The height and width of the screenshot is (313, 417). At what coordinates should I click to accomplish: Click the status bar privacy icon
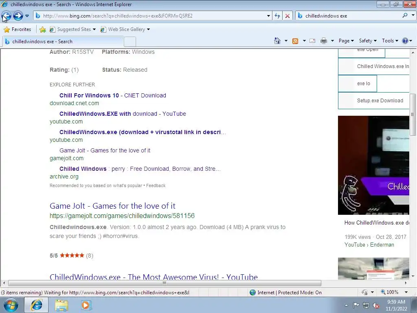coord(364,292)
